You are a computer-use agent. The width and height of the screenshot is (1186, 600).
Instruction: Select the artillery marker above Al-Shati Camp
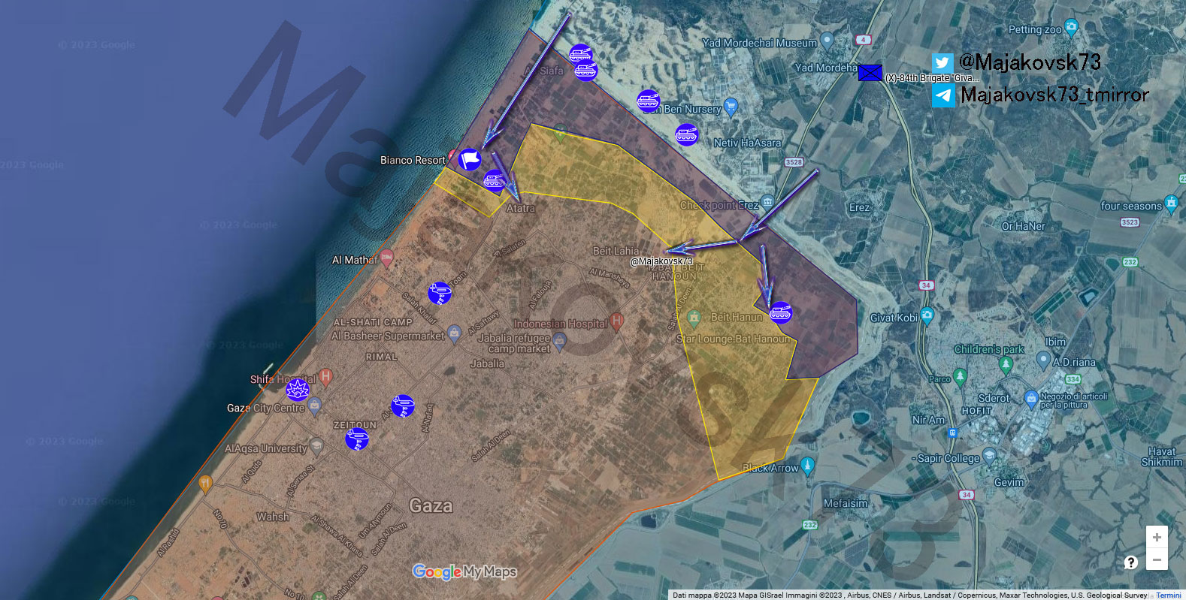pos(440,293)
